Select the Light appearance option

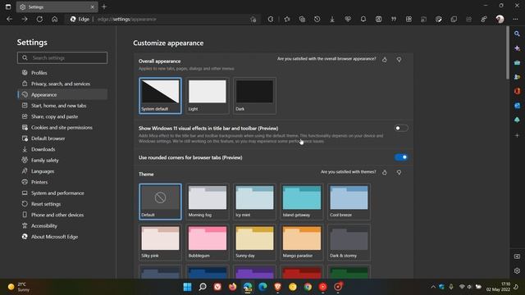[208, 96]
